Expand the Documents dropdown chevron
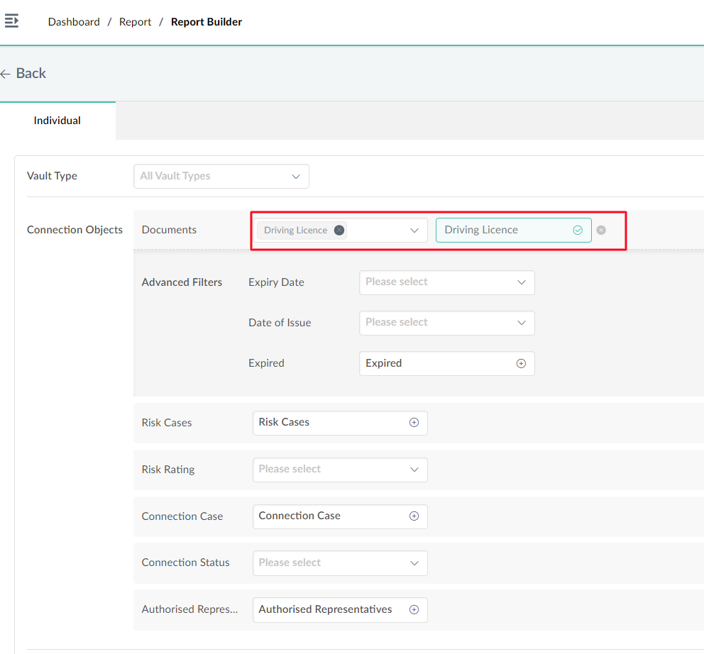The width and height of the screenshot is (704, 654). (414, 231)
